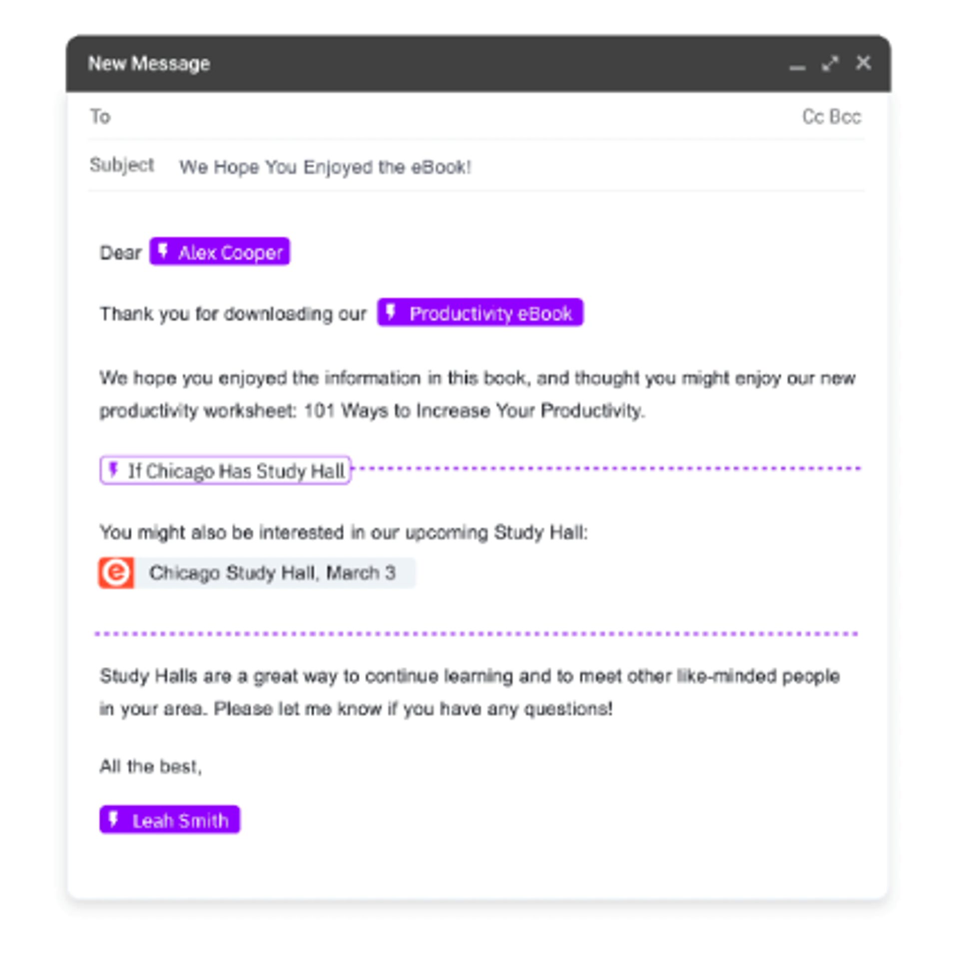This screenshot has width=959, height=972.
Task: Select the Productivity eBook merge tag
Action: (490, 313)
